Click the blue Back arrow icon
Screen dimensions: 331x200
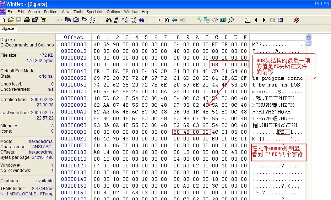(x=174, y=20)
